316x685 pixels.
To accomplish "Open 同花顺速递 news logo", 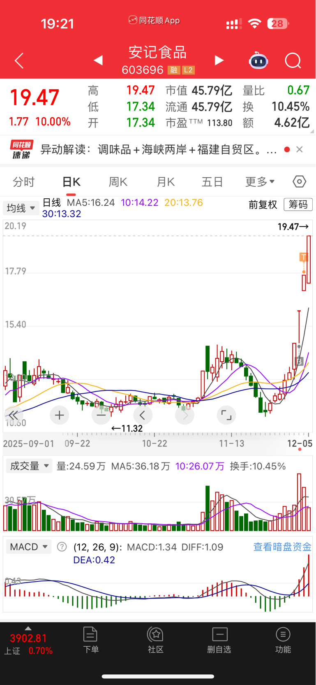I will (x=21, y=149).
